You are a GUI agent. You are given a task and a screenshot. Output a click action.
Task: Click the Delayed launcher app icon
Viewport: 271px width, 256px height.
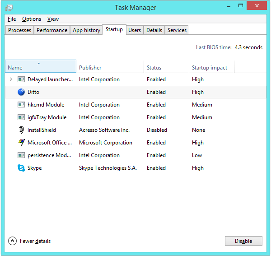[x=21, y=79]
